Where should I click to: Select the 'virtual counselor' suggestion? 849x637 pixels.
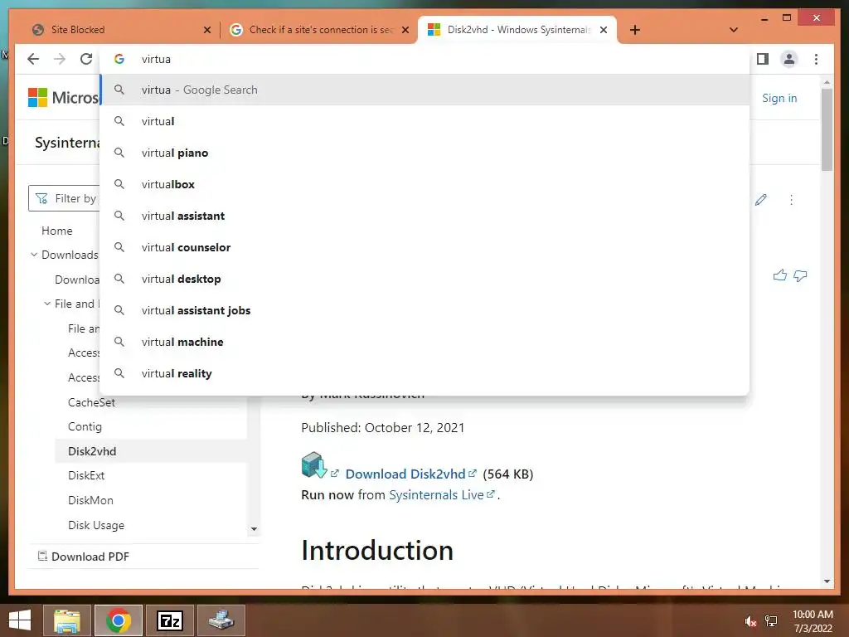pyautogui.click(x=425, y=247)
